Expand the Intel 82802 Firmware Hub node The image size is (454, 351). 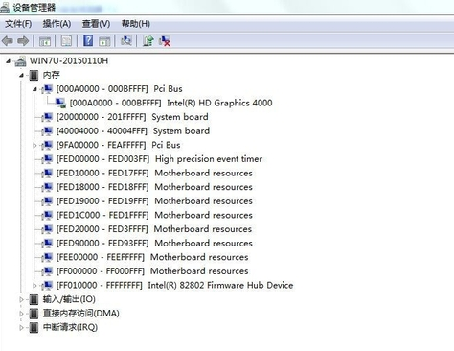pos(34,285)
